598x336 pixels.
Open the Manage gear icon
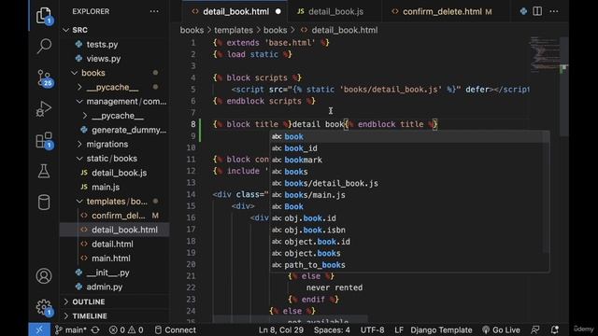point(44,307)
